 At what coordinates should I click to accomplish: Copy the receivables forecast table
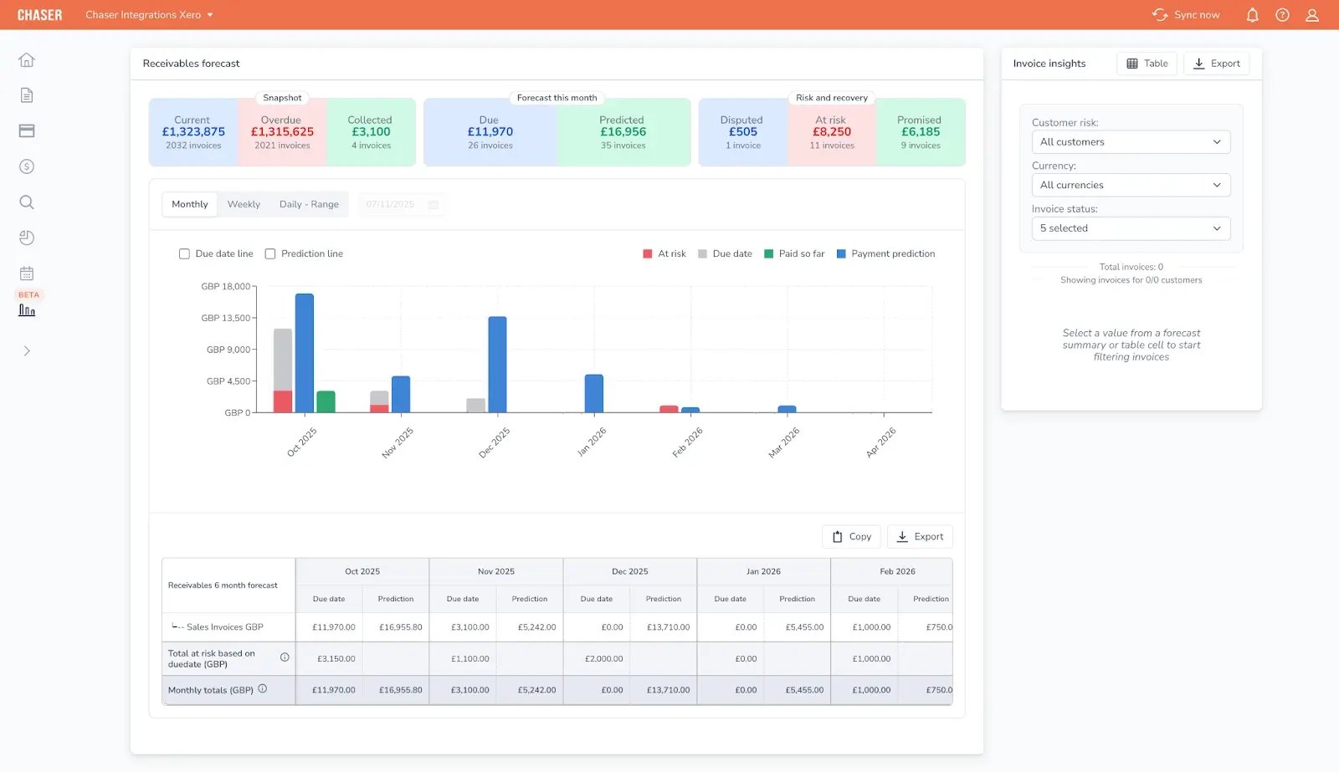(x=850, y=536)
